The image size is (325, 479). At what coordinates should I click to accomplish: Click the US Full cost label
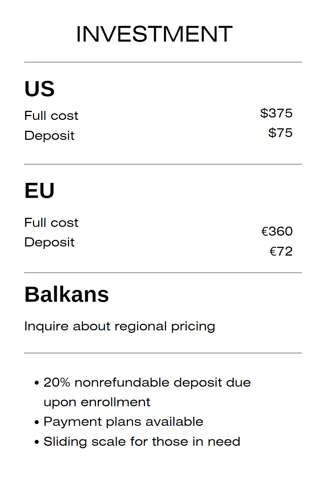pos(51,115)
